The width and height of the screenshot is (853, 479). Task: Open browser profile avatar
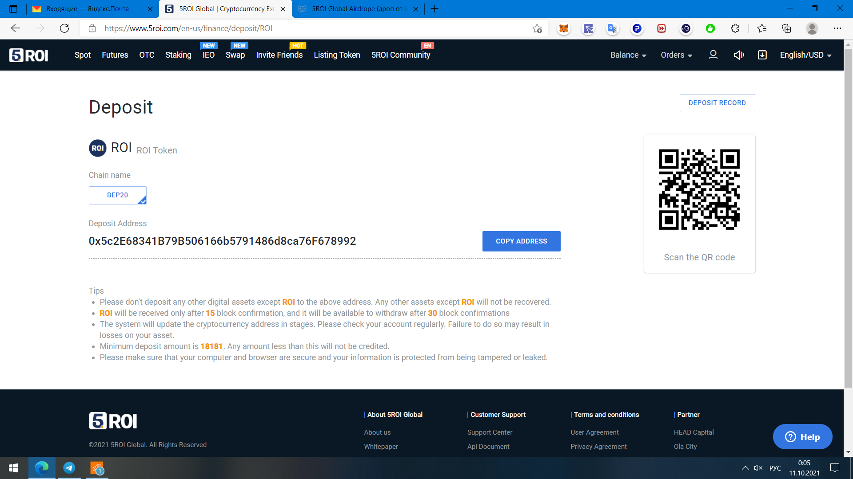pos(812,28)
